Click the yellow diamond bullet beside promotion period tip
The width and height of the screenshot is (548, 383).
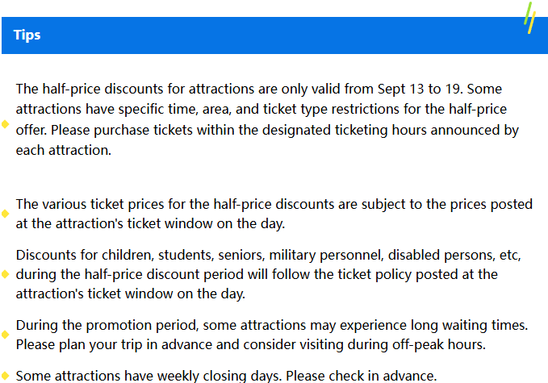pos(5,335)
